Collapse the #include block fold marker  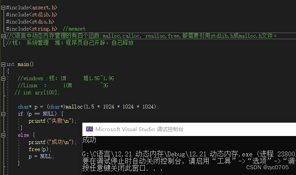[3, 8]
